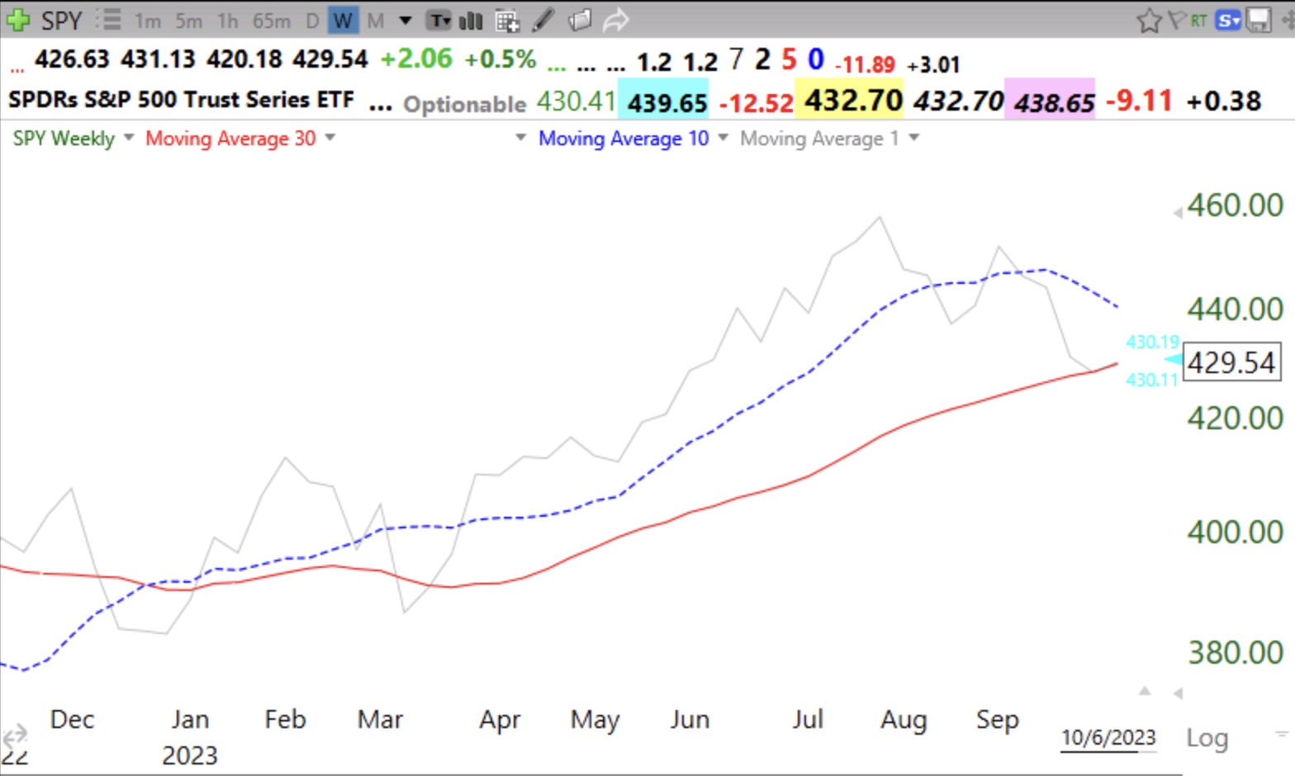Click the SPY Weekly legend label

coord(64,139)
